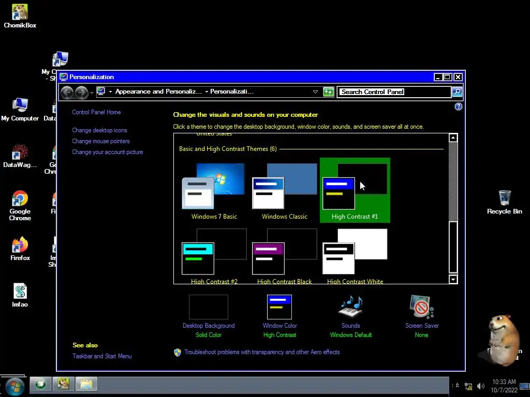Go forward in Control Panel
The image size is (530, 397).
pos(81,92)
